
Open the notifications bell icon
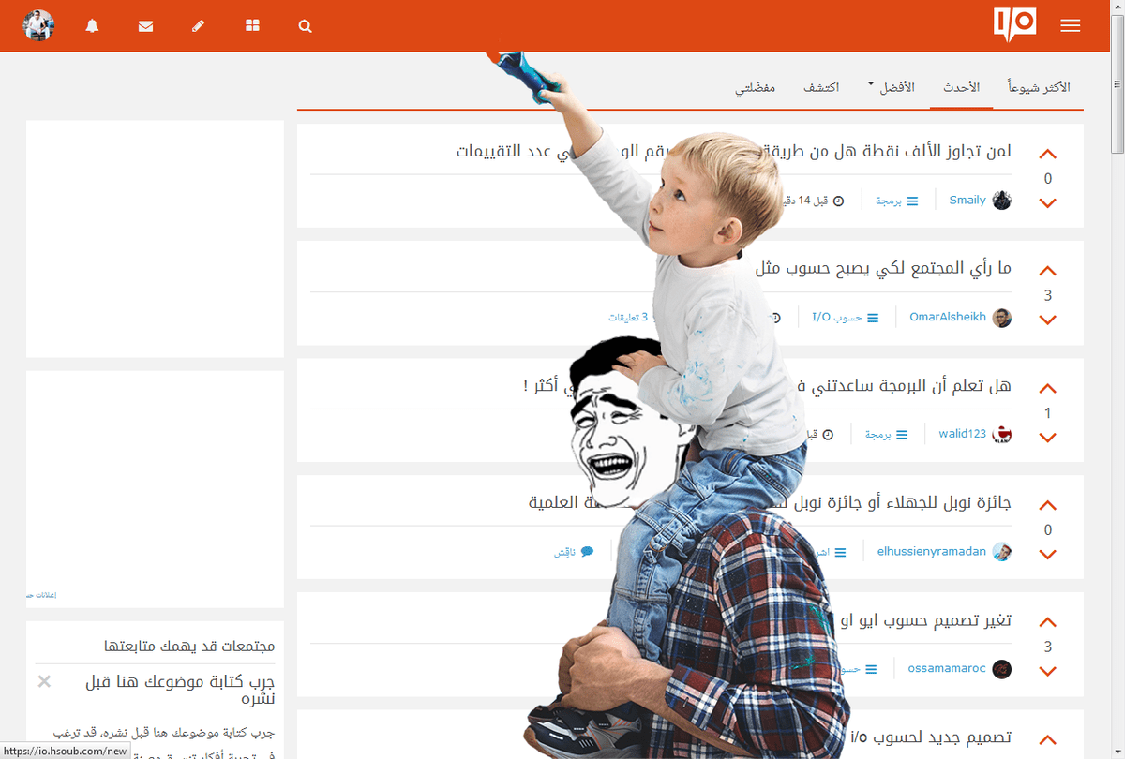(92, 26)
